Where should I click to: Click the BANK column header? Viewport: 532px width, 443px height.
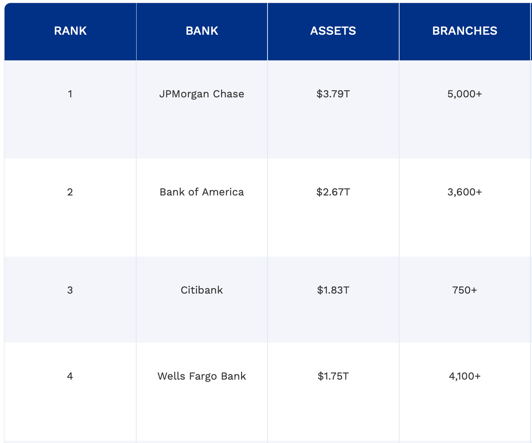point(202,31)
